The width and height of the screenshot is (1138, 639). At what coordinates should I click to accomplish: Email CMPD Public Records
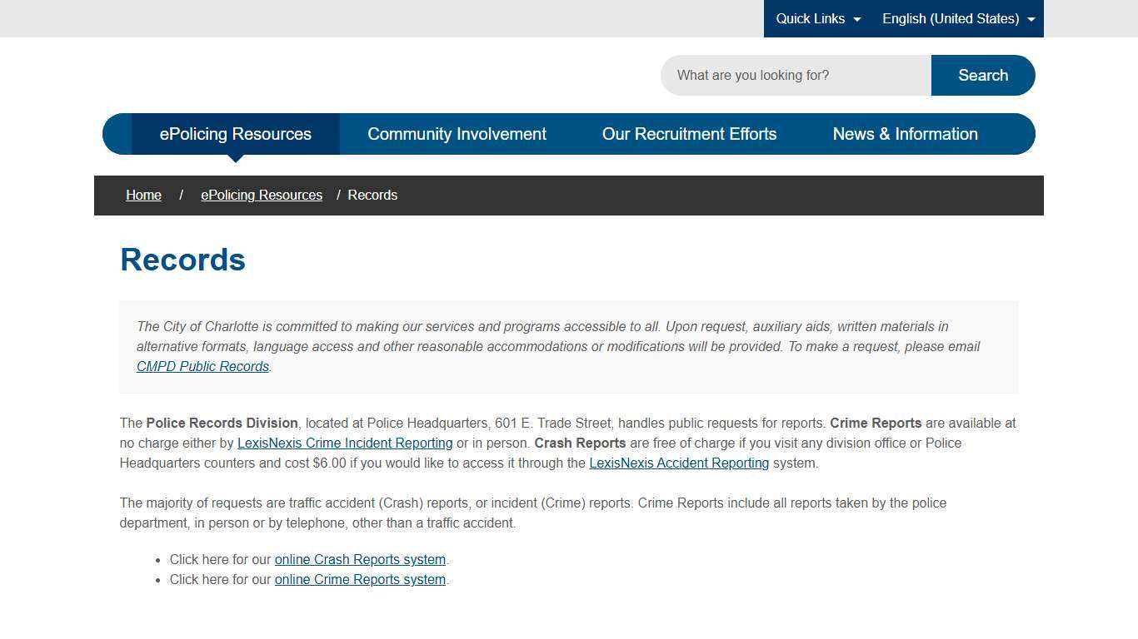point(202,366)
